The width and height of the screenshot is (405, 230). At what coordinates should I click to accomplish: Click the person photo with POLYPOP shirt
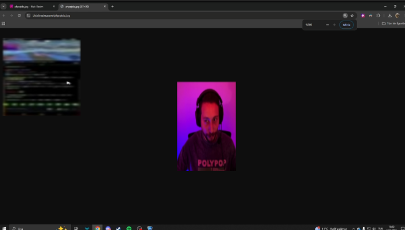coord(206,126)
